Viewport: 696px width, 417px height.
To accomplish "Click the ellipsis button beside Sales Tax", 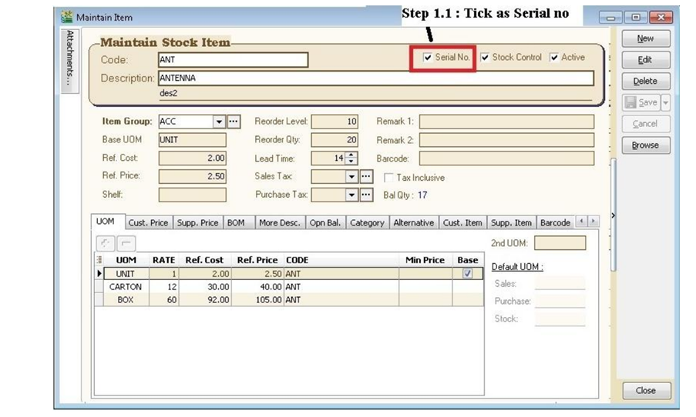I will click(367, 177).
